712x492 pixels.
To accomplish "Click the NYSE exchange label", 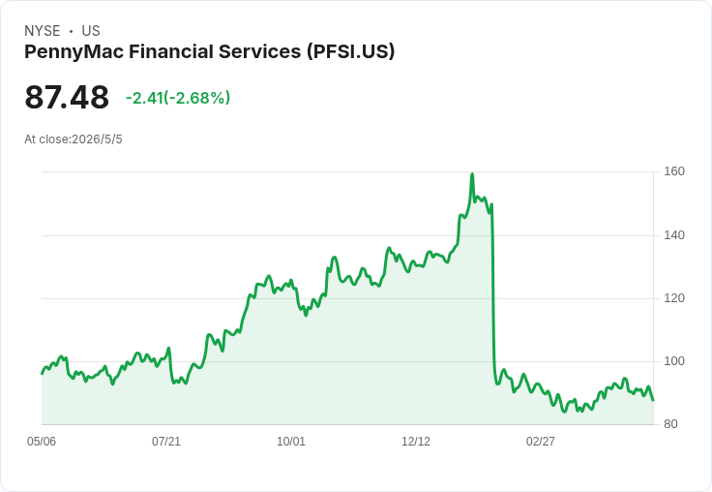I will pyautogui.click(x=43, y=31).
